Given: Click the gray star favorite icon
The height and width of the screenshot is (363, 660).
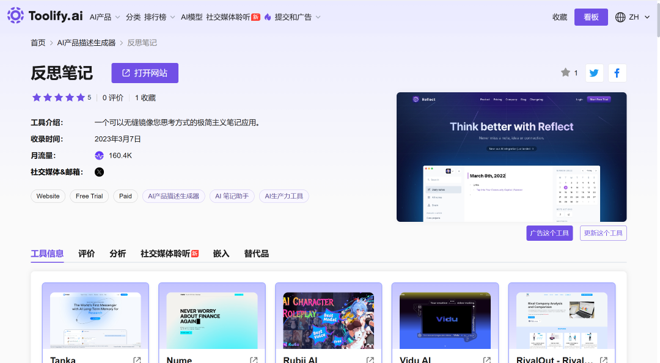Looking at the screenshot, I should (565, 73).
